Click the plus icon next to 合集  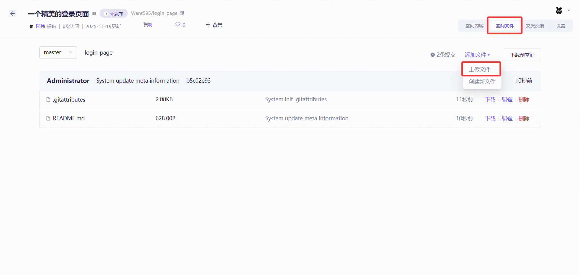pos(207,25)
